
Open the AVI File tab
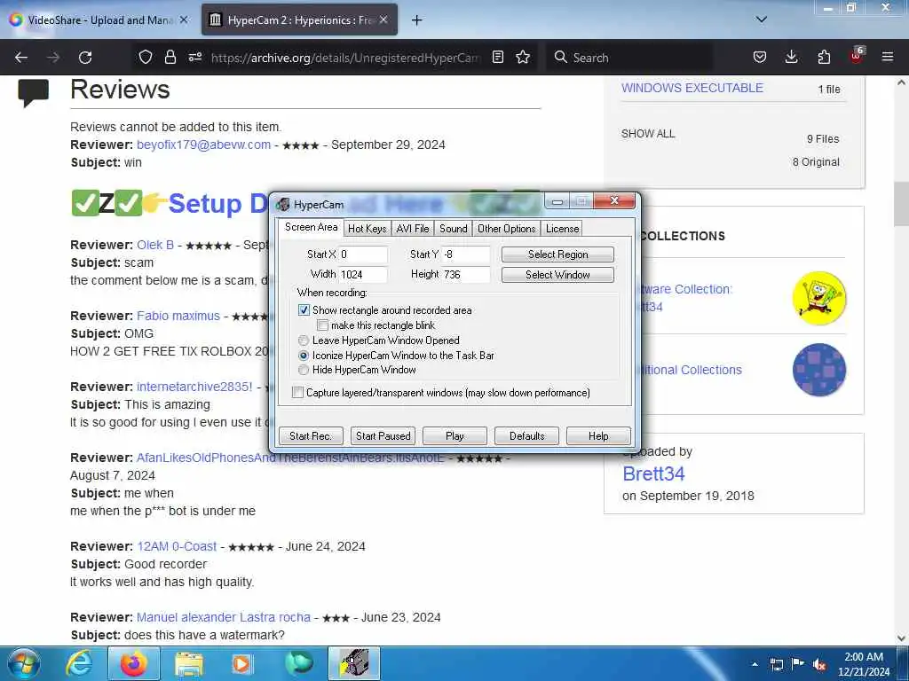pyautogui.click(x=413, y=228)
